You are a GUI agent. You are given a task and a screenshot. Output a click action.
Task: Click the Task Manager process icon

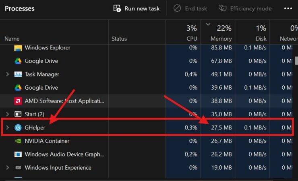click(x=18, y=74)
